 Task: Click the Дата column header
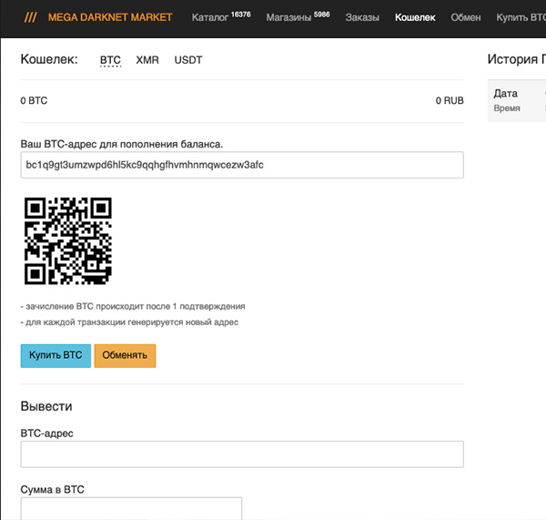click(505, 94)
